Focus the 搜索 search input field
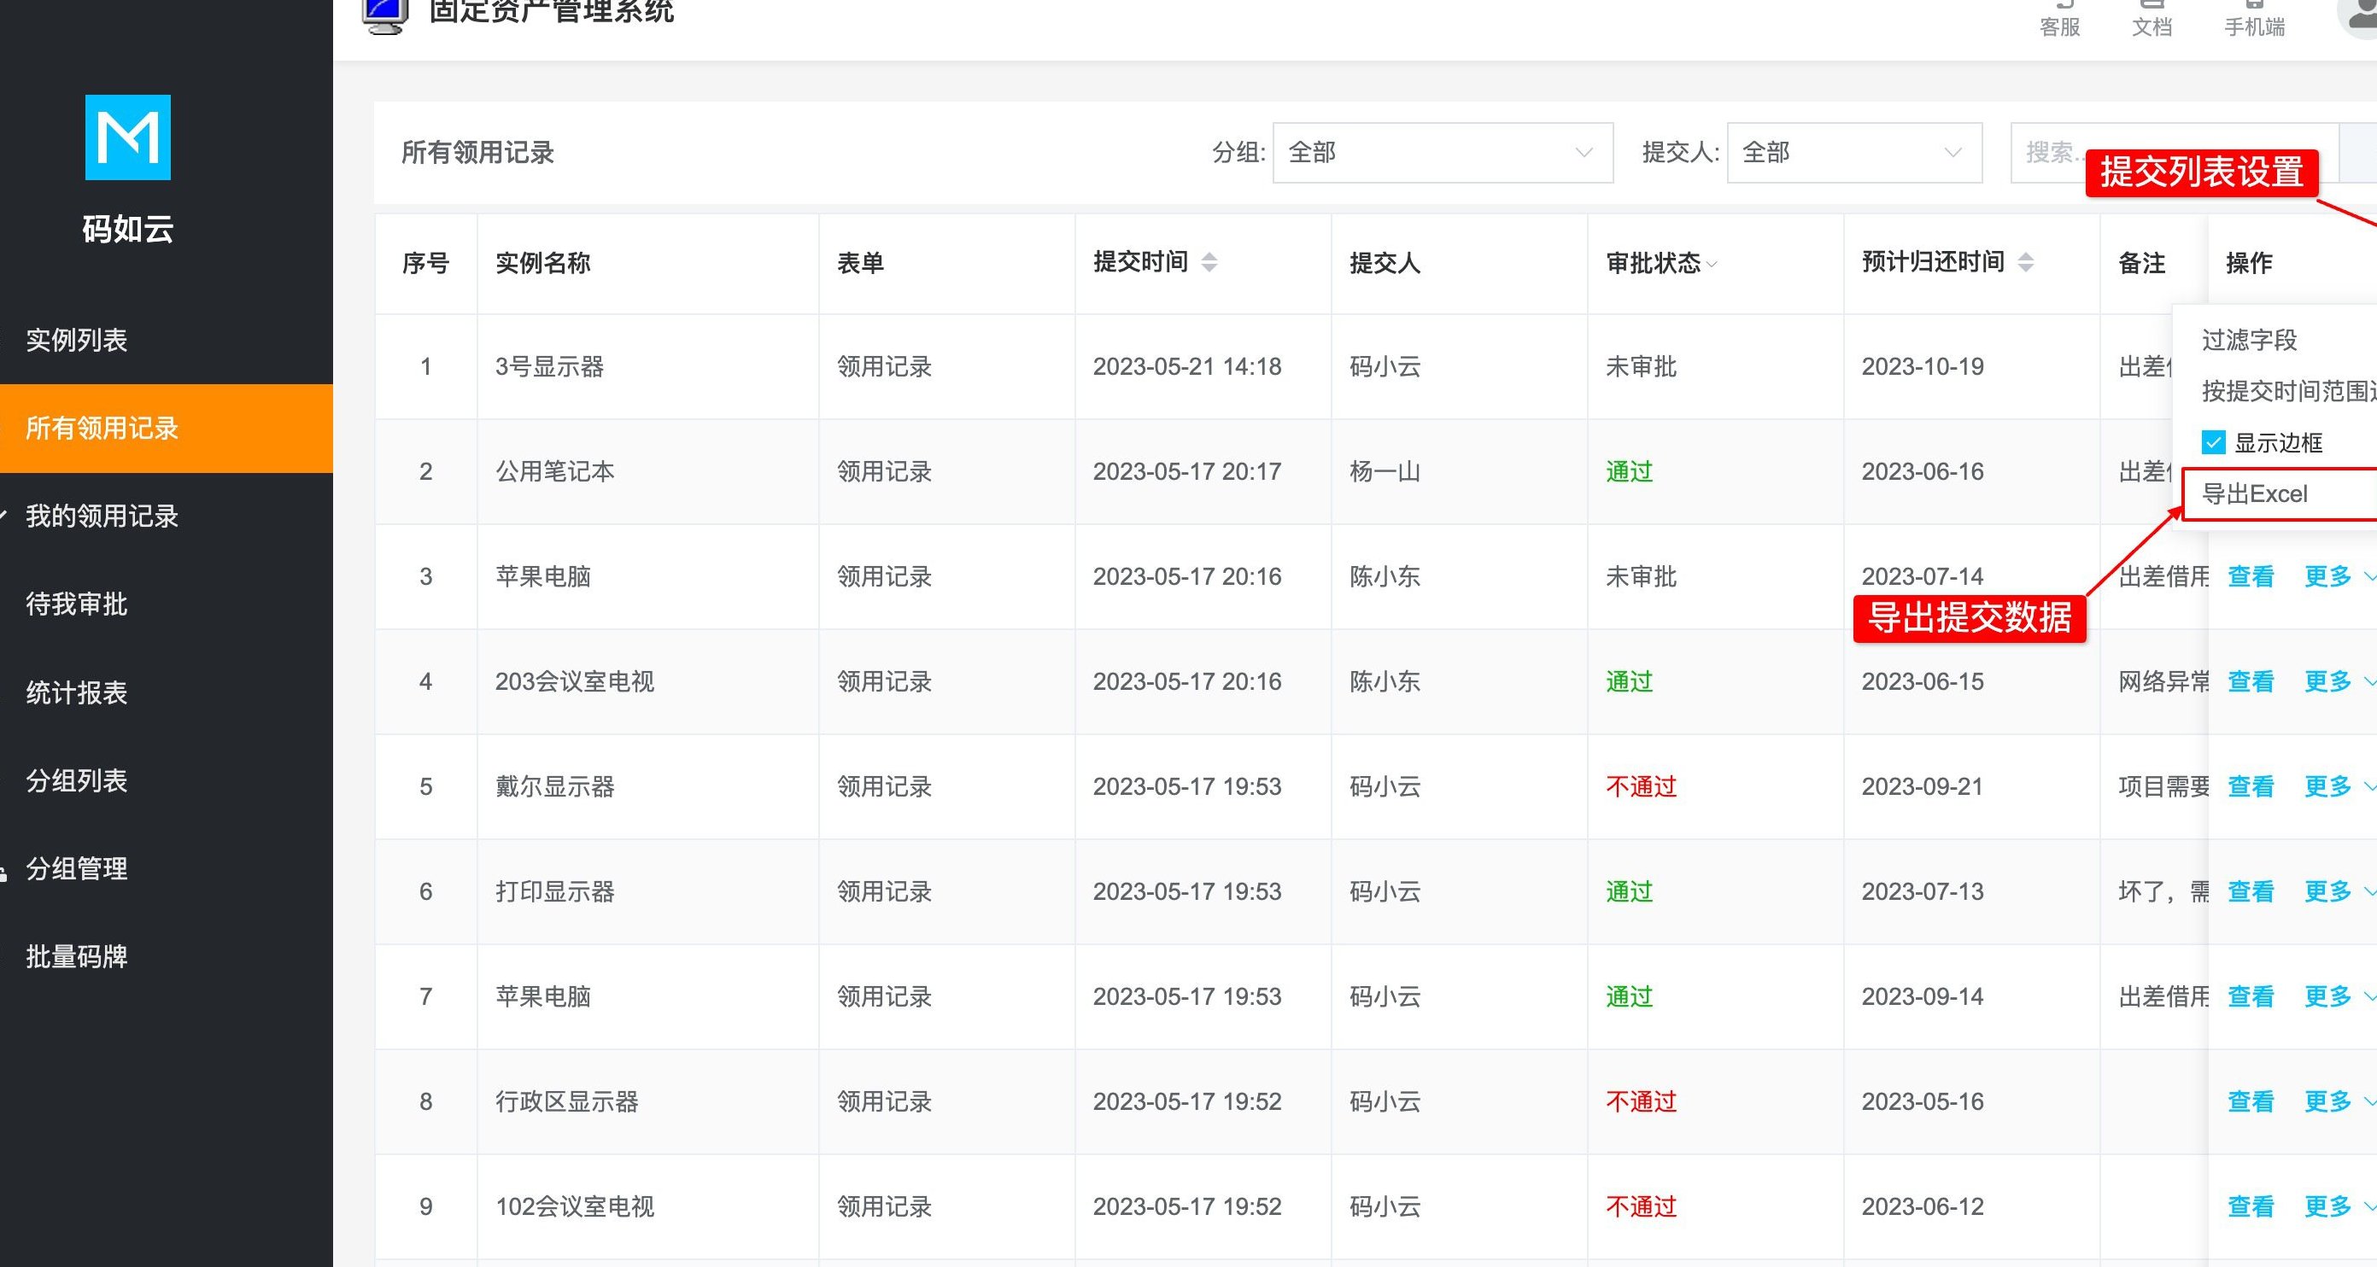 [2174, 152]
